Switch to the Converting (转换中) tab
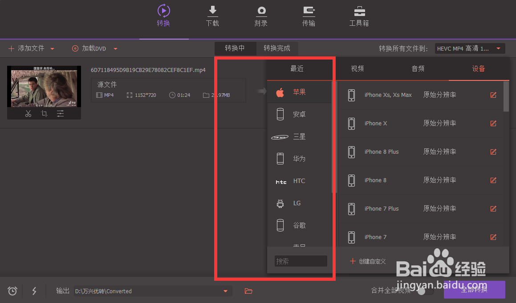 click(235, 48)
